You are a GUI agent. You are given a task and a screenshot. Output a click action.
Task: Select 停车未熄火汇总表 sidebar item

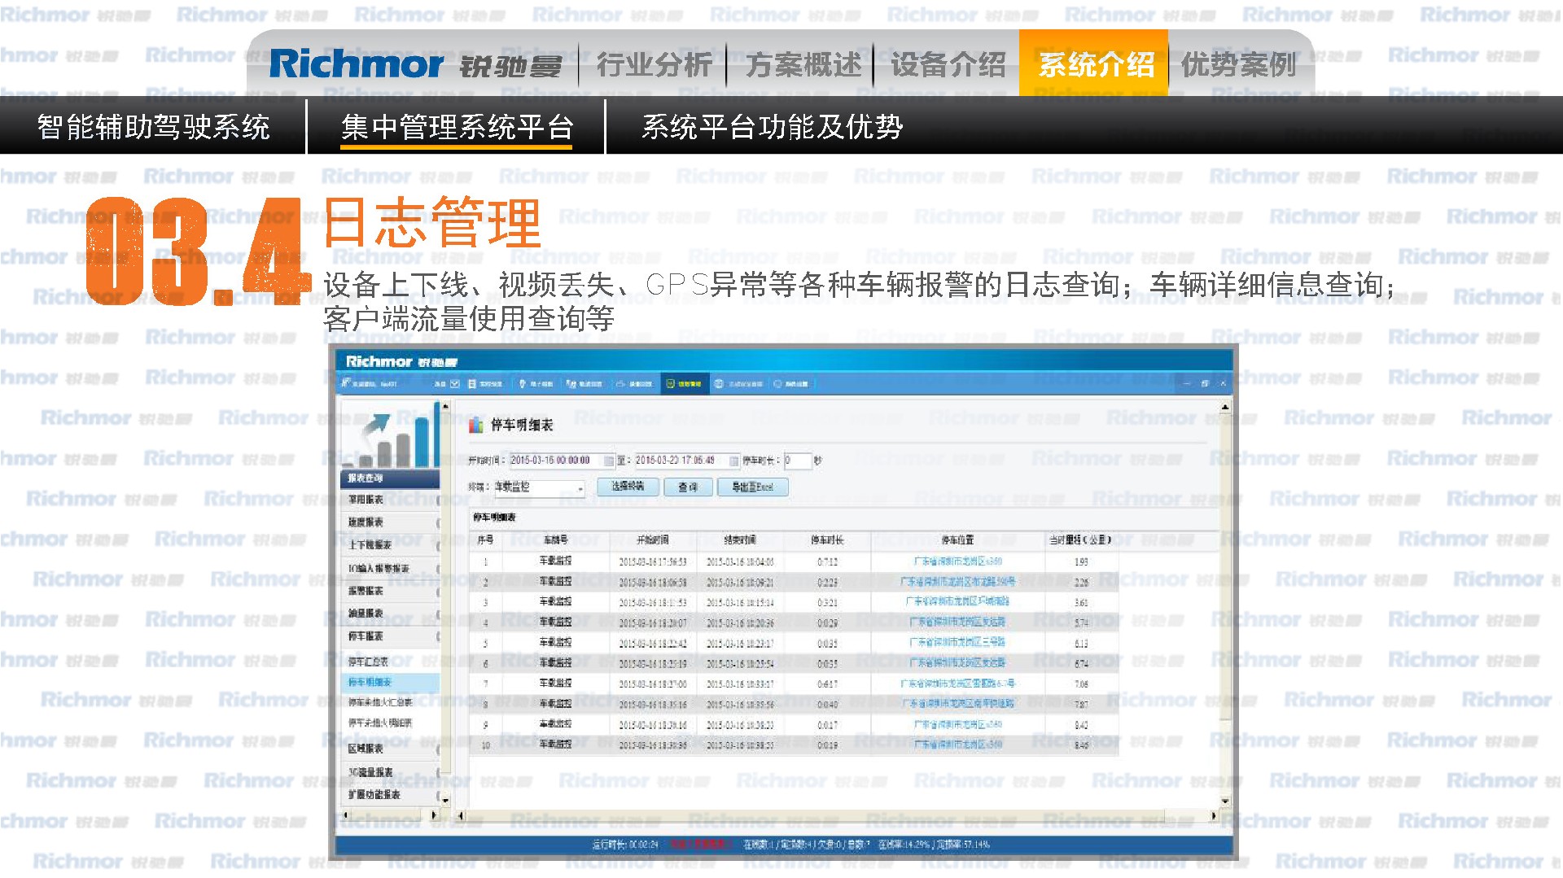coord(390,701)
